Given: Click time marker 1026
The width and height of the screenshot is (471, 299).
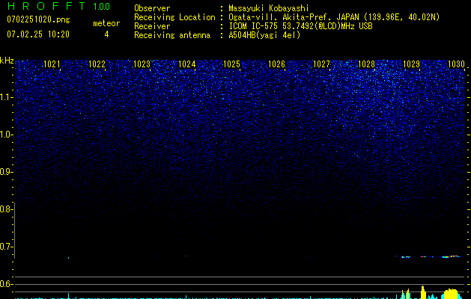Looking at the screenshot, I should 276,64.
